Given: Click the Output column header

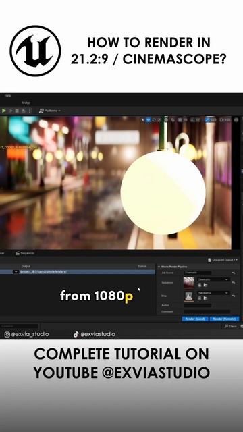Looking at the screenshot, I should (26, 266).
